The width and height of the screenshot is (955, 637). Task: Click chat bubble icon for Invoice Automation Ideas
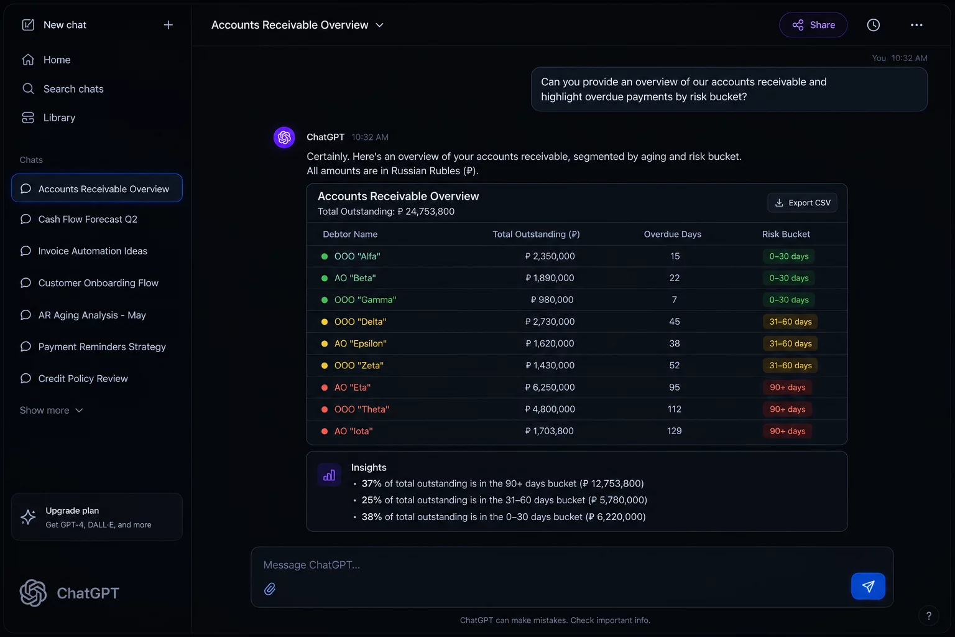[x=25, y=251]
